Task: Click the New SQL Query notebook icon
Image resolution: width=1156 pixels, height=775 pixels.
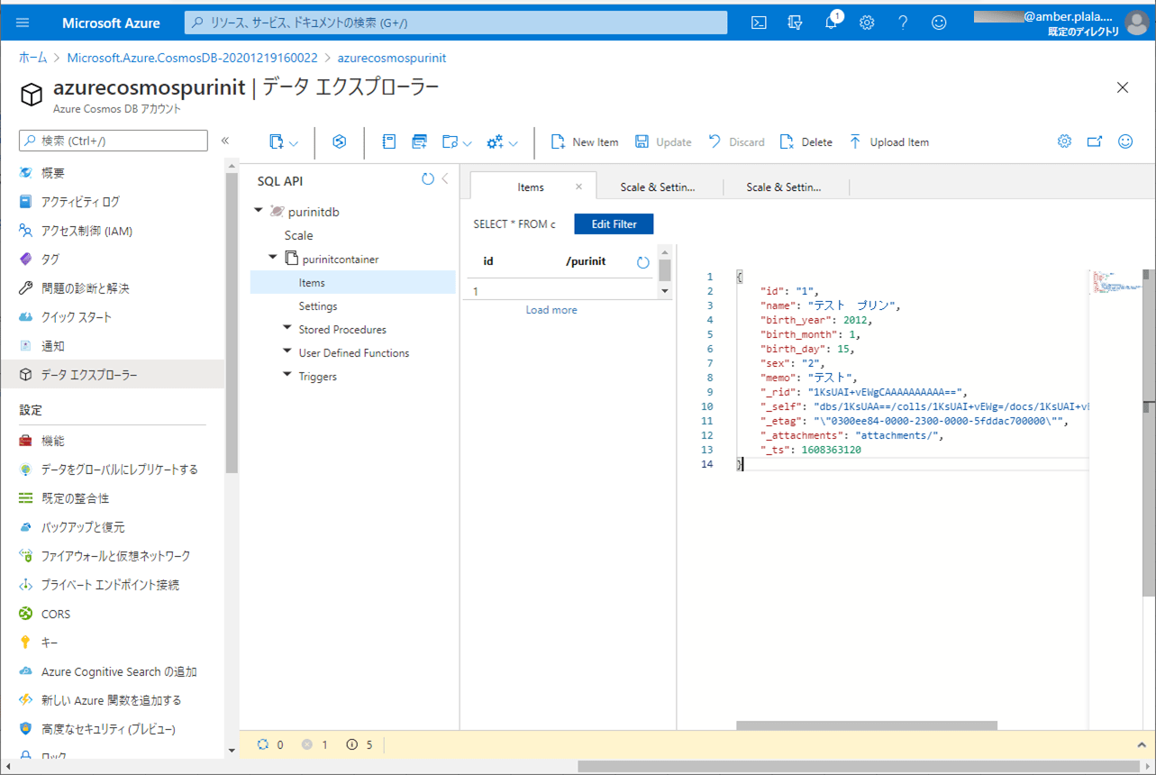Action: tap(389, 141)
